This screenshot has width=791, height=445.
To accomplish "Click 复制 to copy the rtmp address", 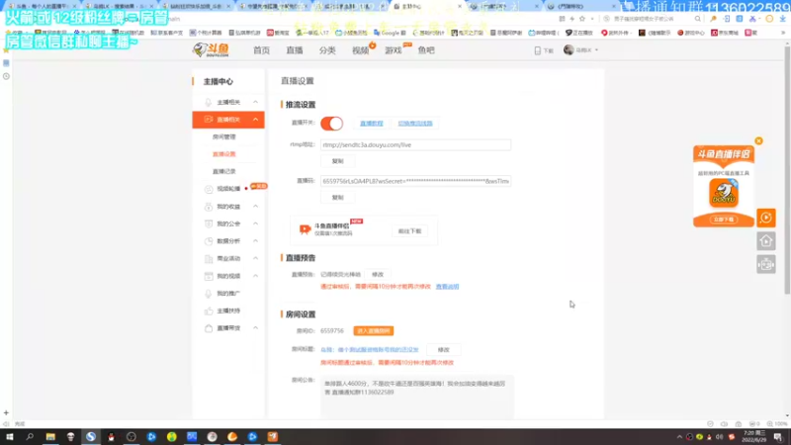I will (337, 161).
